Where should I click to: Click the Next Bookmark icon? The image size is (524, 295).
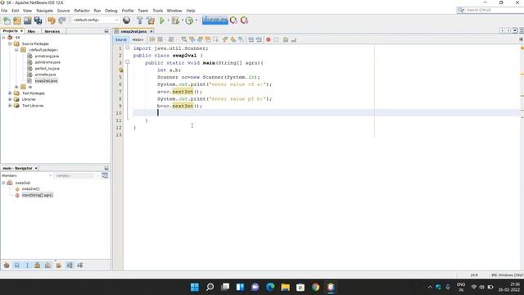(x=233, y=40)
